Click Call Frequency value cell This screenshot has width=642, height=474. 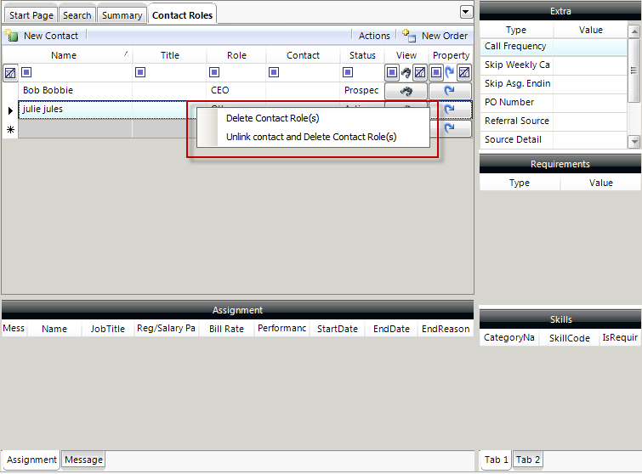click(x=590, y=46)
